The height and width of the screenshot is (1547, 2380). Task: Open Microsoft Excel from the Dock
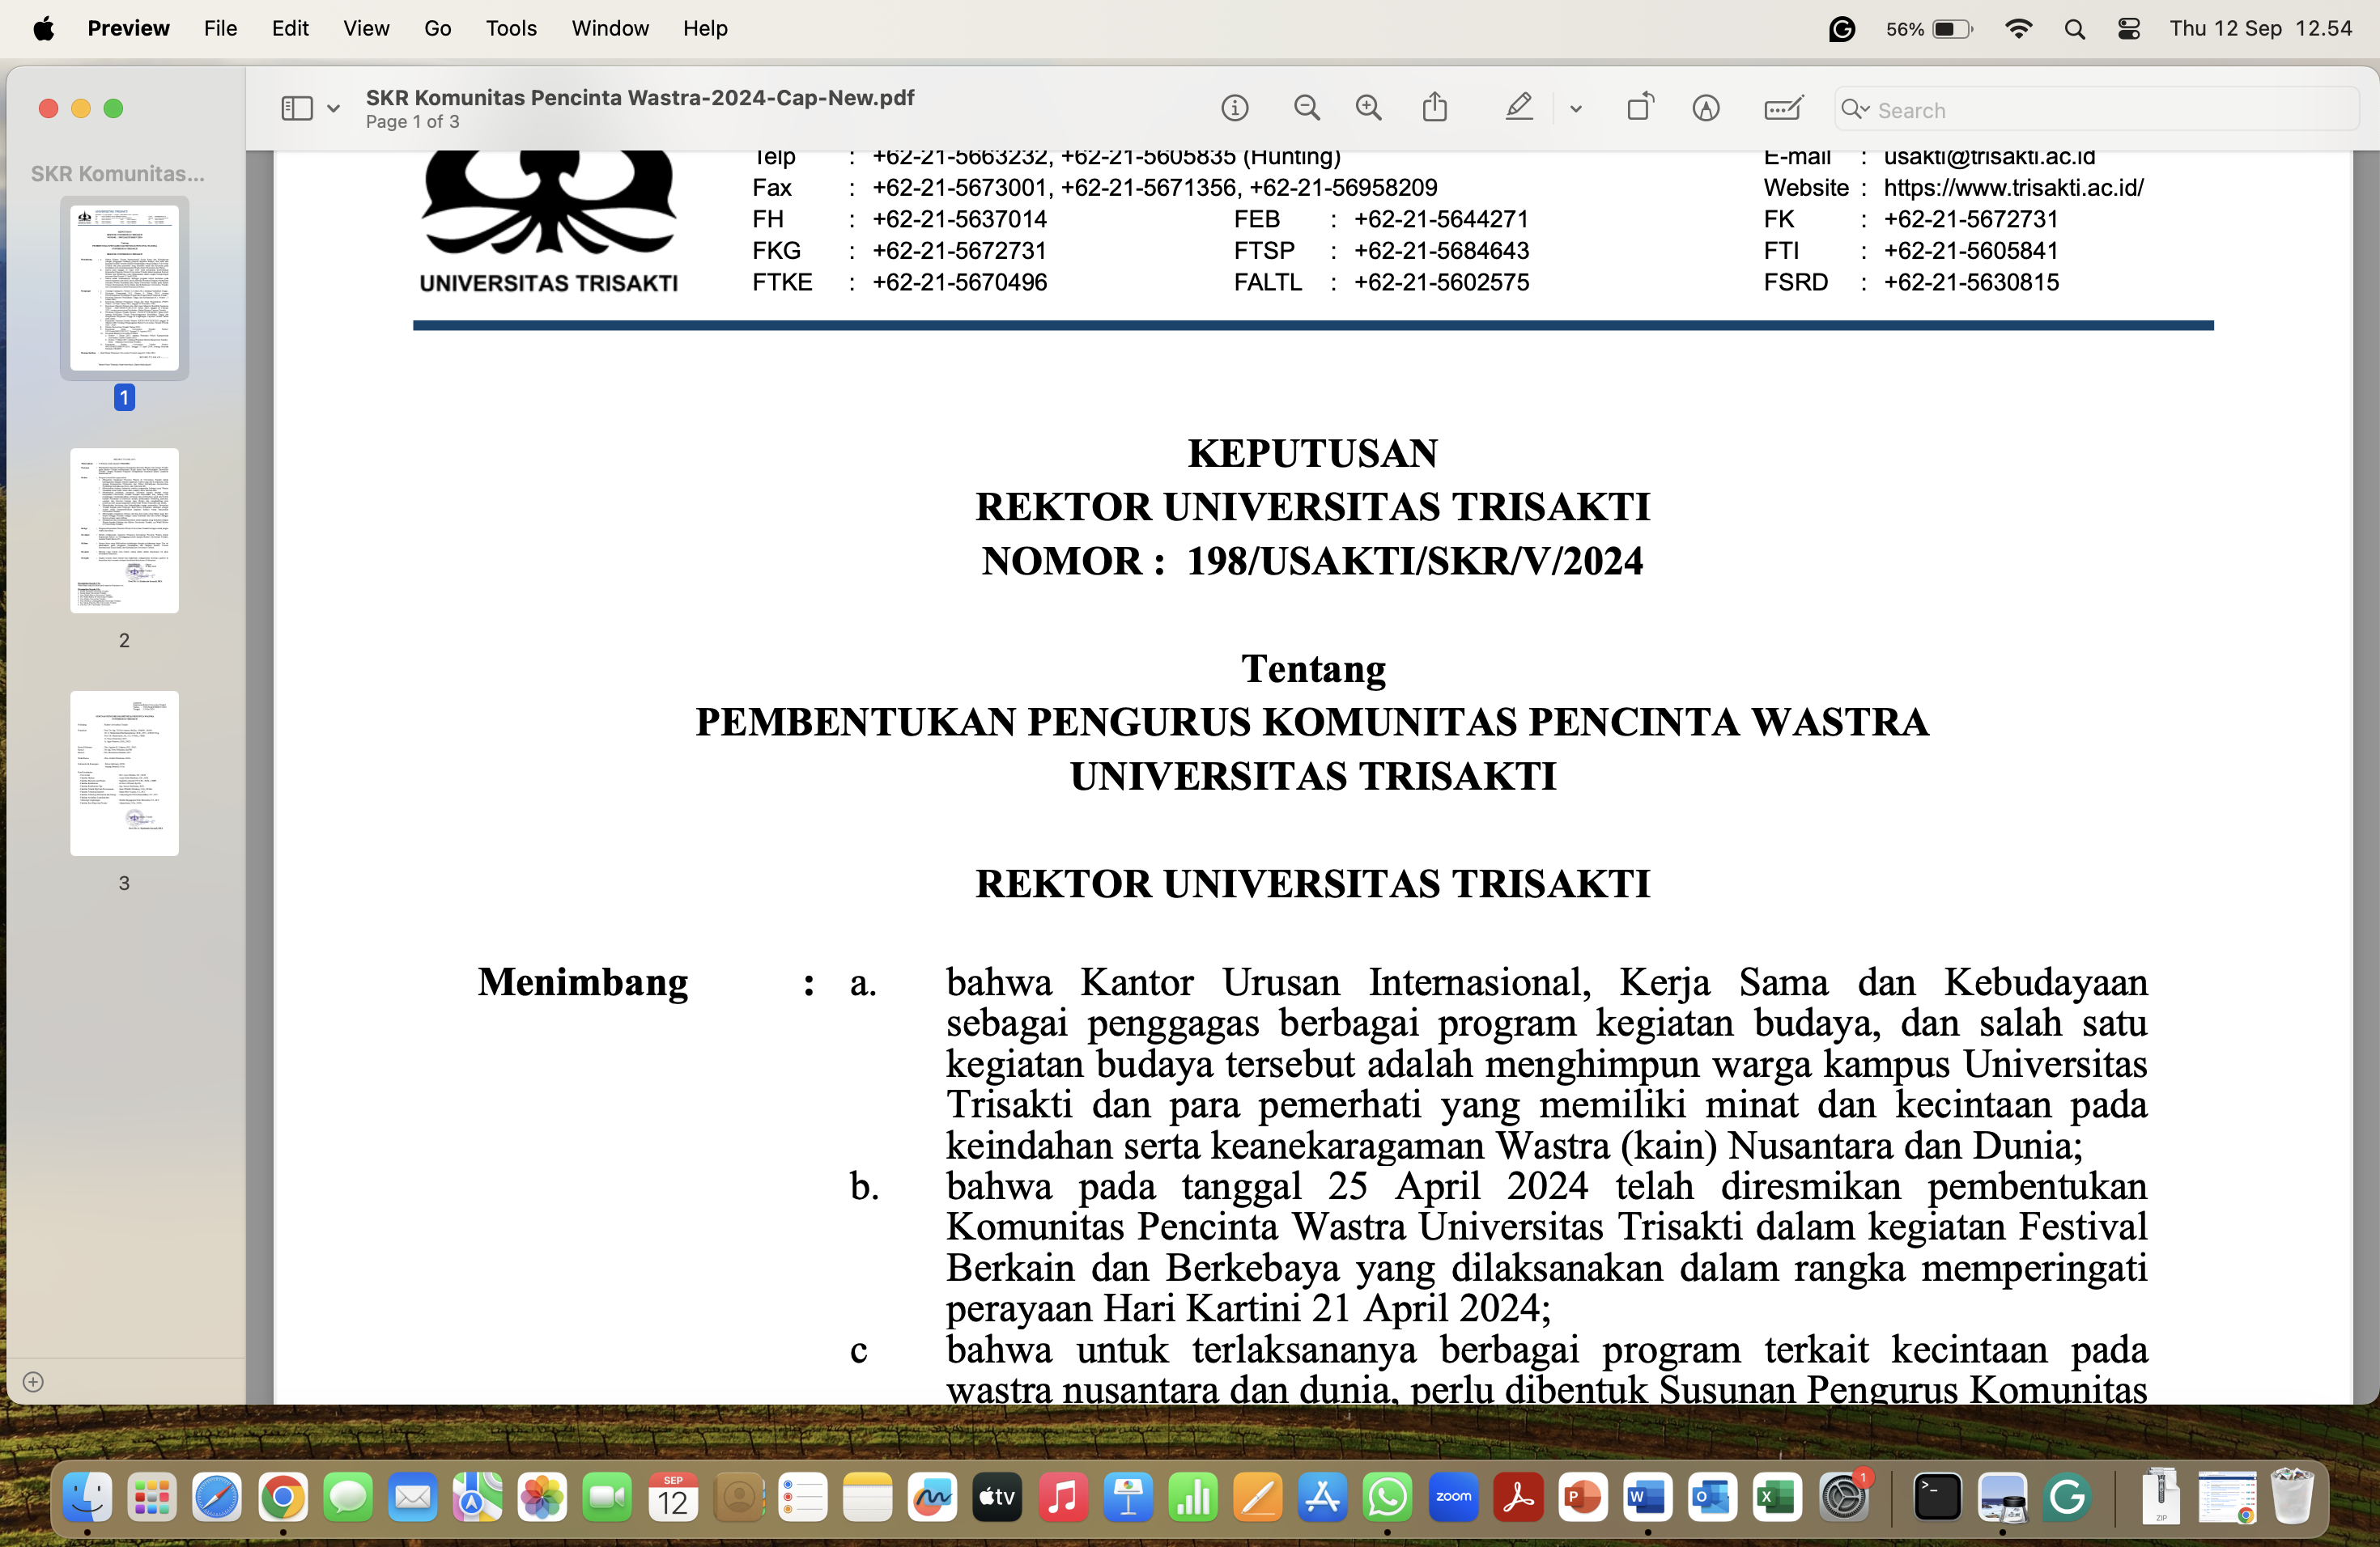pos(1778,1496)
